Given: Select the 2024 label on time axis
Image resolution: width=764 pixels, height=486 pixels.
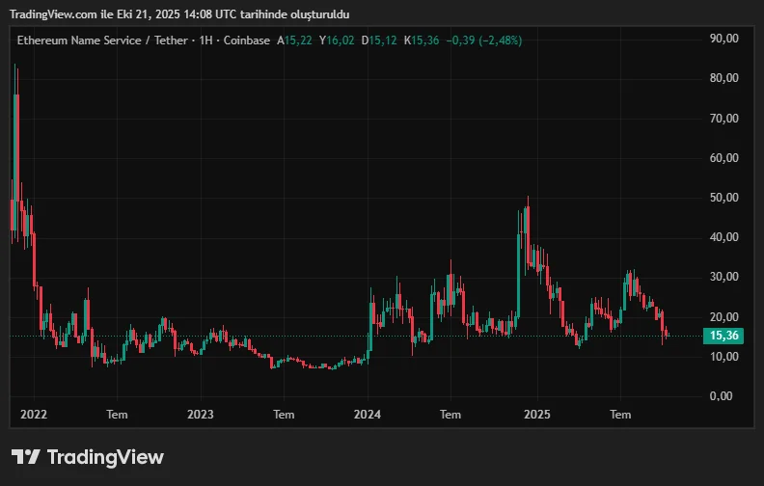Looking at the screenshot, I should pyautogui.click(x=368, y=415).
